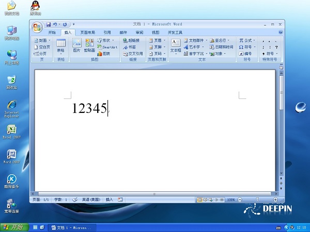
Task: Click the macro recording status bar icon
Action: (120, 200)
